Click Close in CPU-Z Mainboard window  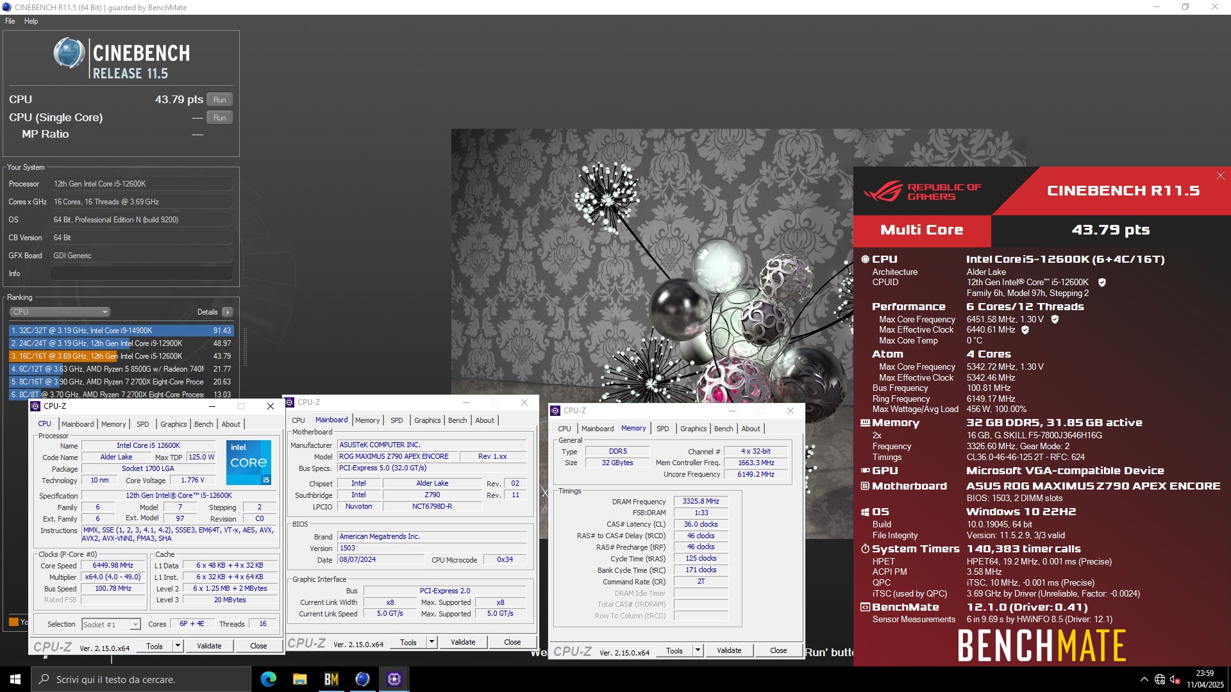pos(512,642)
